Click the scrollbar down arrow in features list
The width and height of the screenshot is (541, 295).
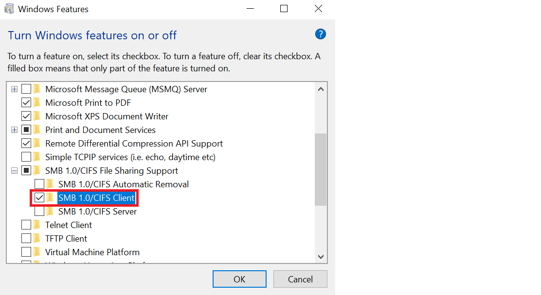click(x=321, y=257)
